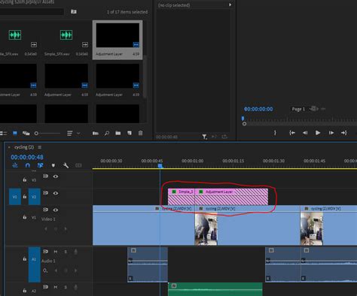
Task: Click the create search bin icon beside the search field
Action: 74,11
